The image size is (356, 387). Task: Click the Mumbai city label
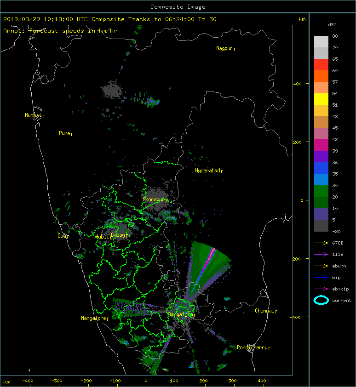click(33, 115)
